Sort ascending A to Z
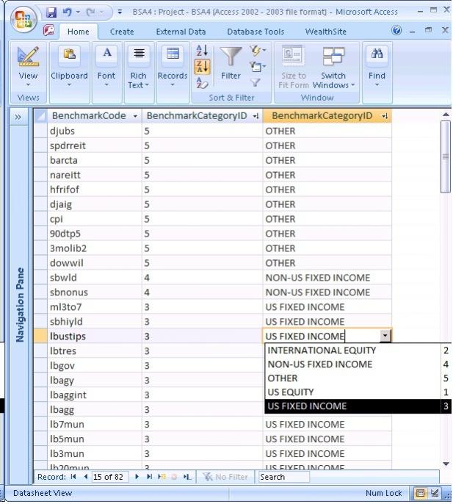 [202, 50]
